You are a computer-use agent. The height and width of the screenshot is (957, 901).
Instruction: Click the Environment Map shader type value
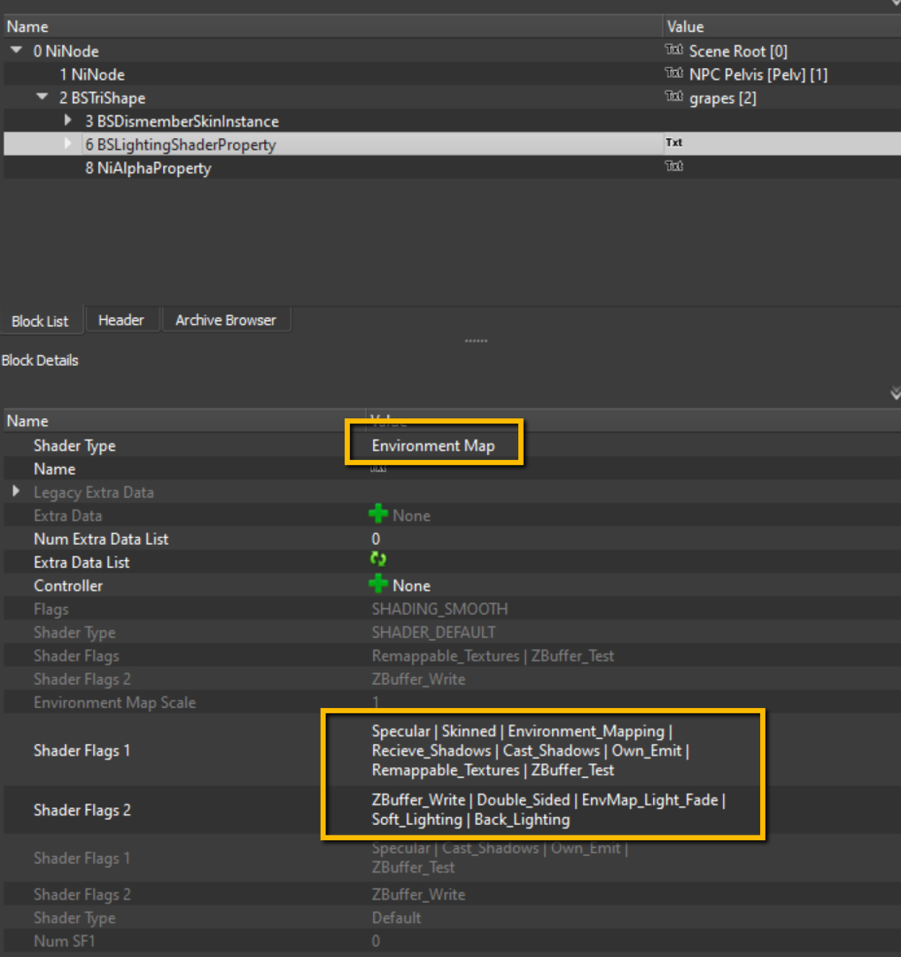pos(433,446)
